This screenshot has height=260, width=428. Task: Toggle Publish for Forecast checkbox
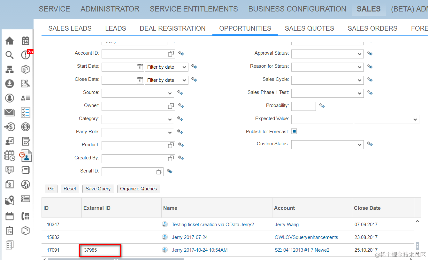tap(294, 131)
